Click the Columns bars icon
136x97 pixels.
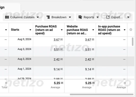point(7,17)
